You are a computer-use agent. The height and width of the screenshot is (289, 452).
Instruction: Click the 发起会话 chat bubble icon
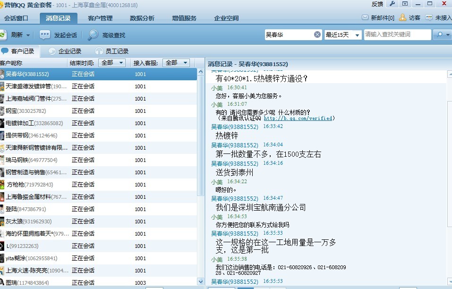[45, 35]
